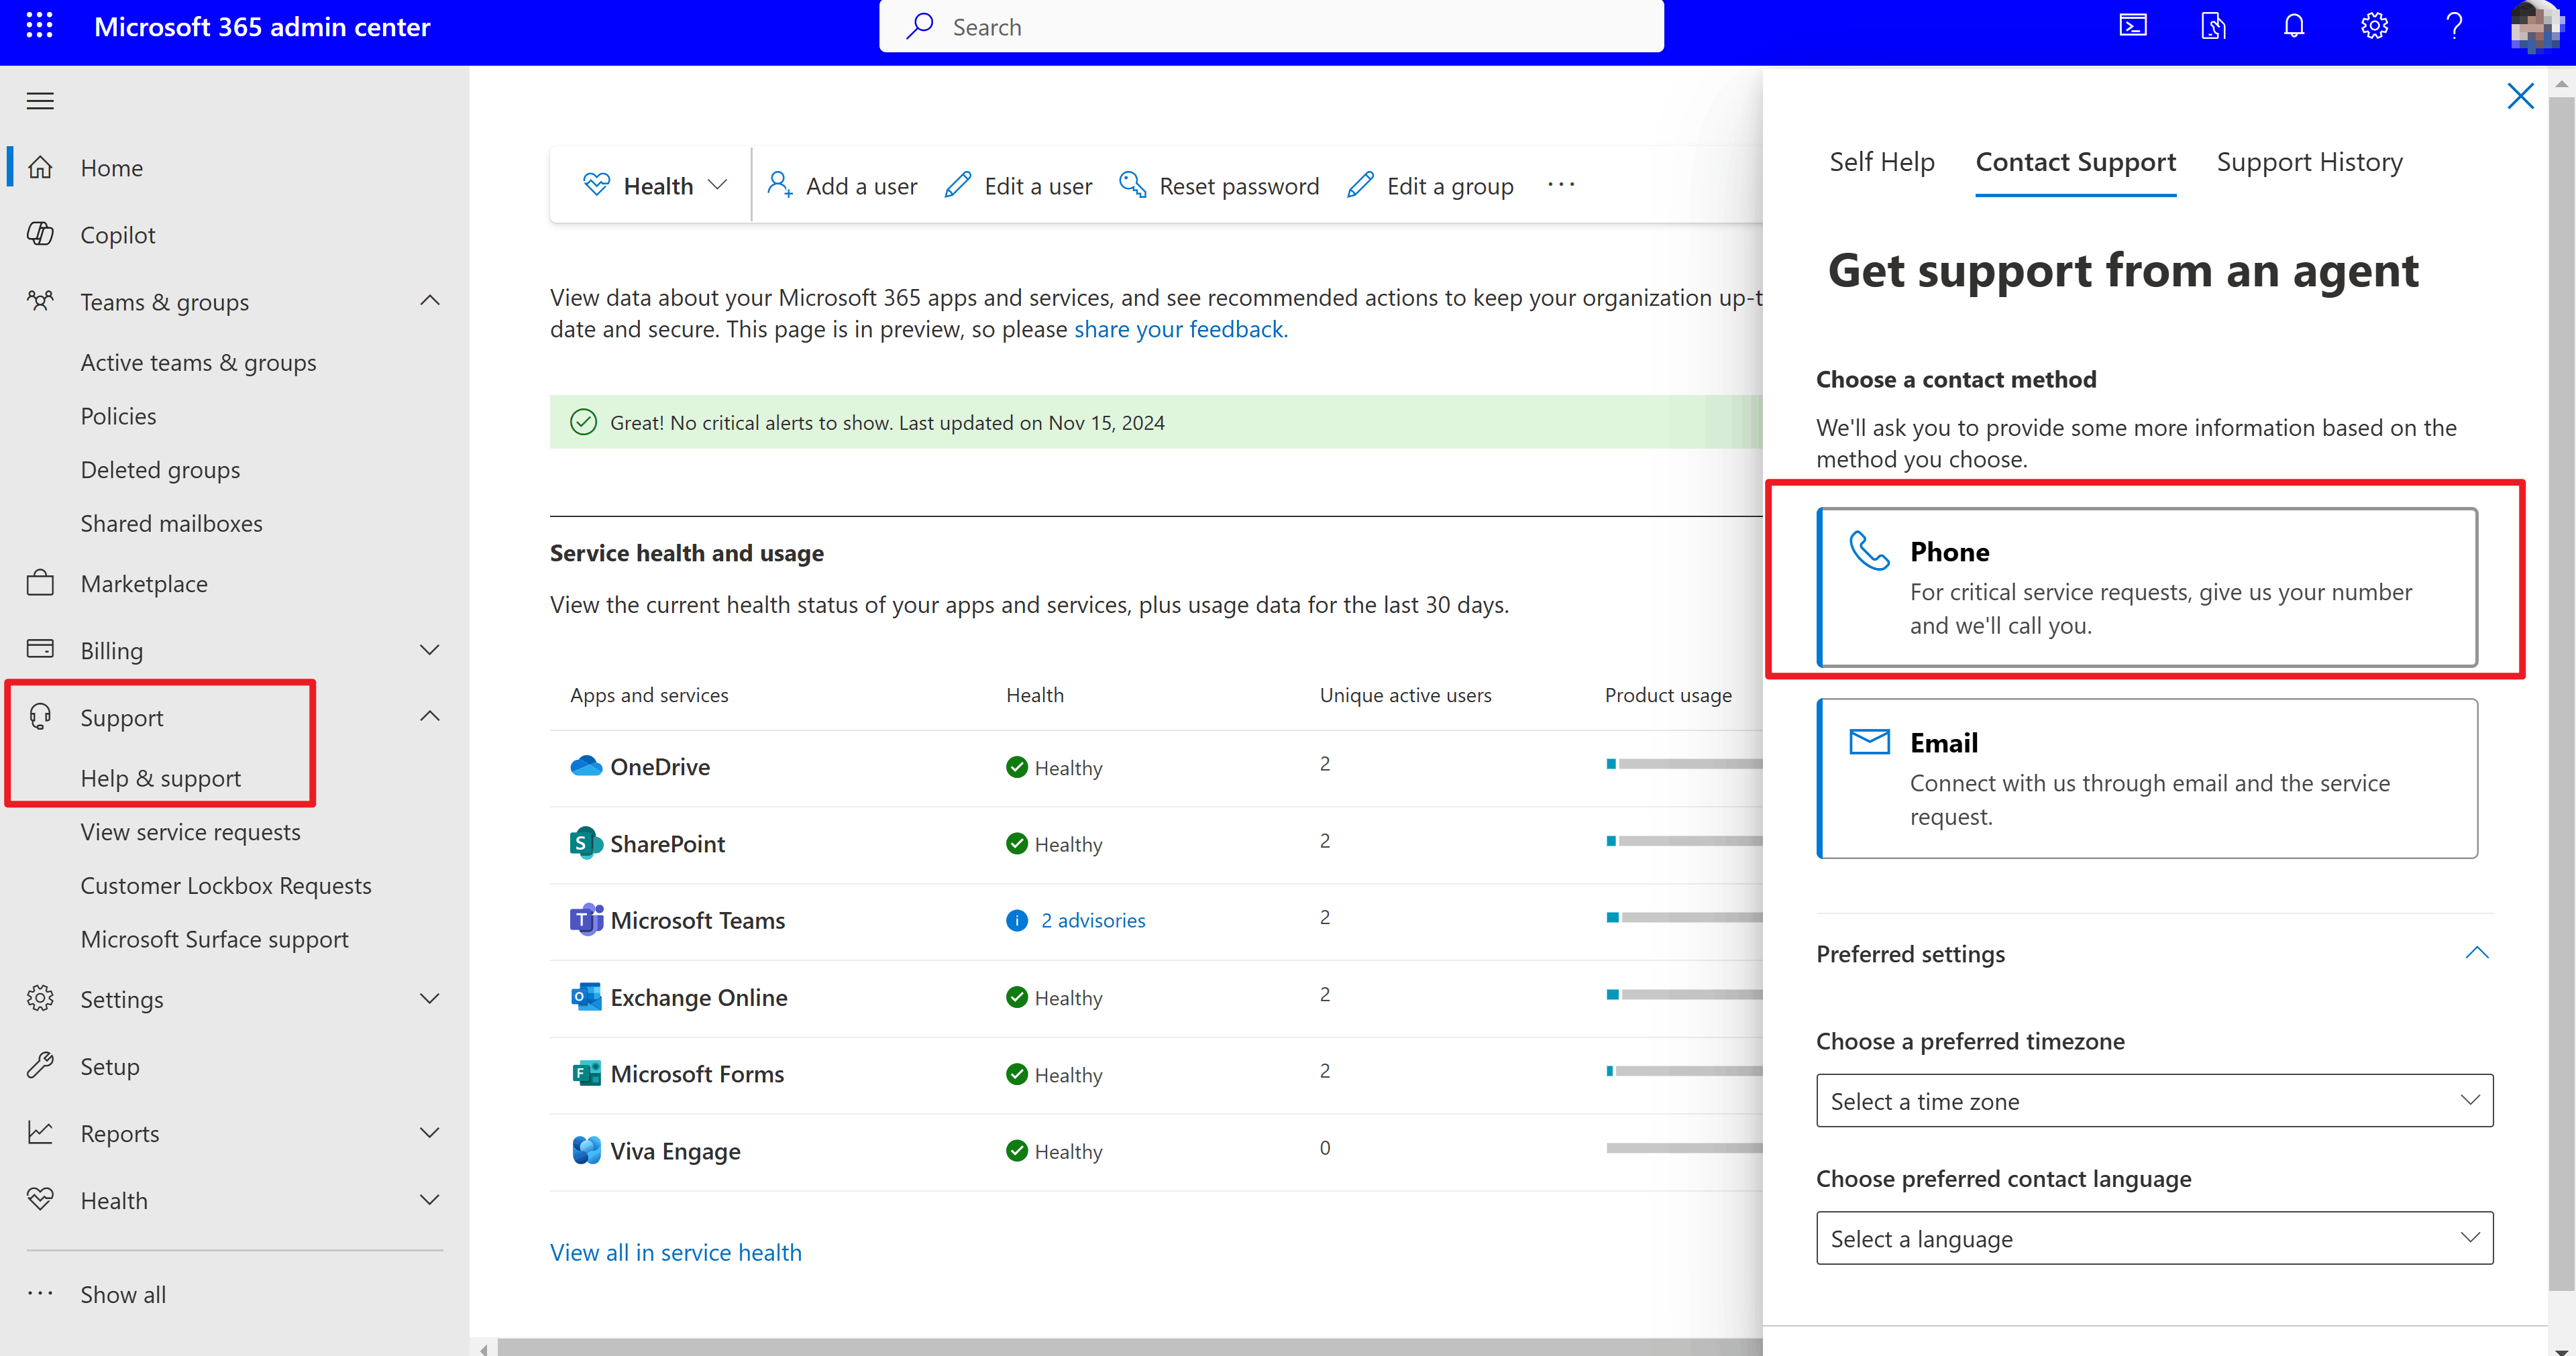2576x1356 pixels.
Task: Open the Select a language dropdown
Action: coord(2154,1238)
